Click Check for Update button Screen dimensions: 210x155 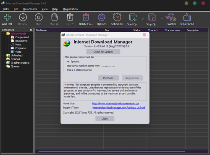(x=103, y=52)
